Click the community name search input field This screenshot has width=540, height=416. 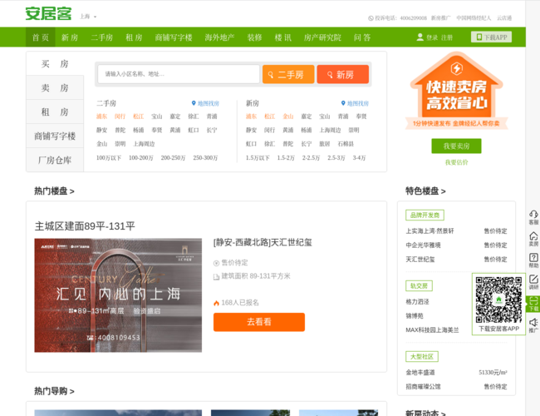point(179,74)
